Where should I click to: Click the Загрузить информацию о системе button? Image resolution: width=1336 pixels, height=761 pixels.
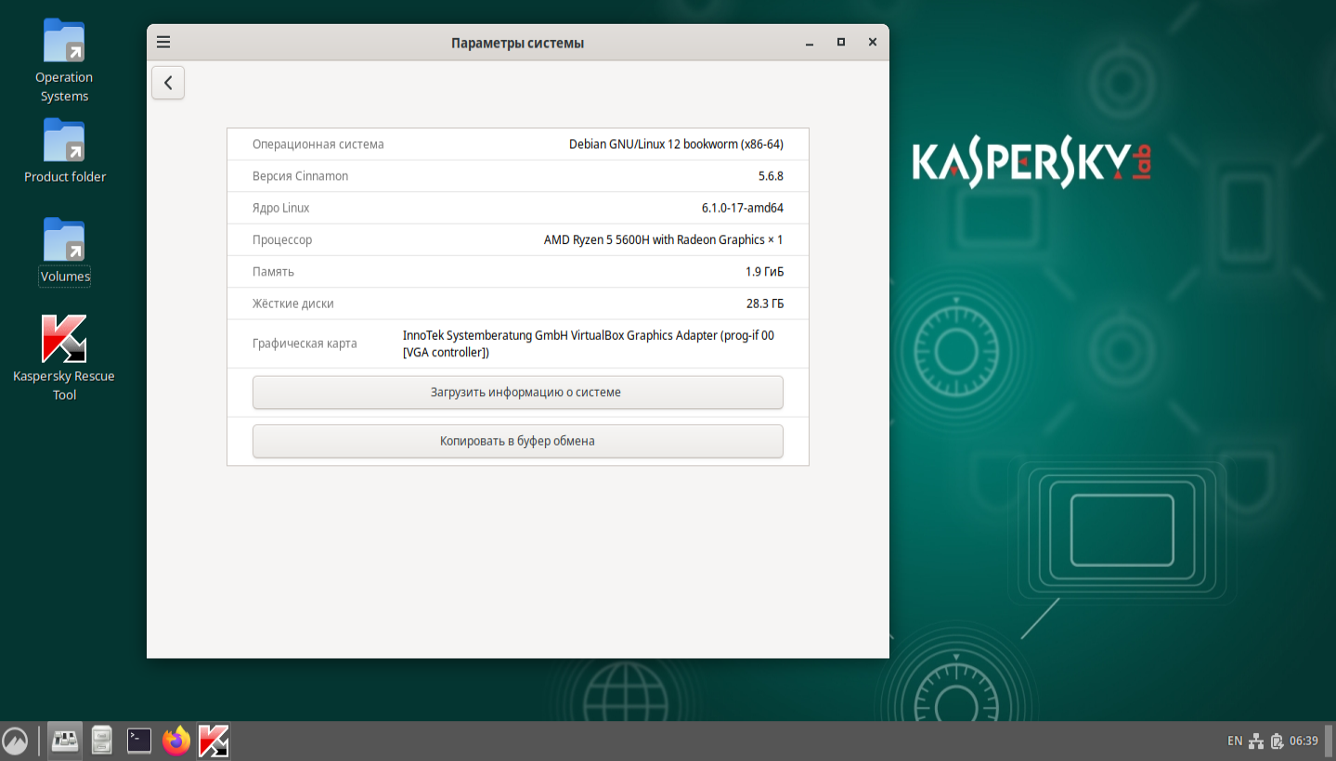click(518, 393)
